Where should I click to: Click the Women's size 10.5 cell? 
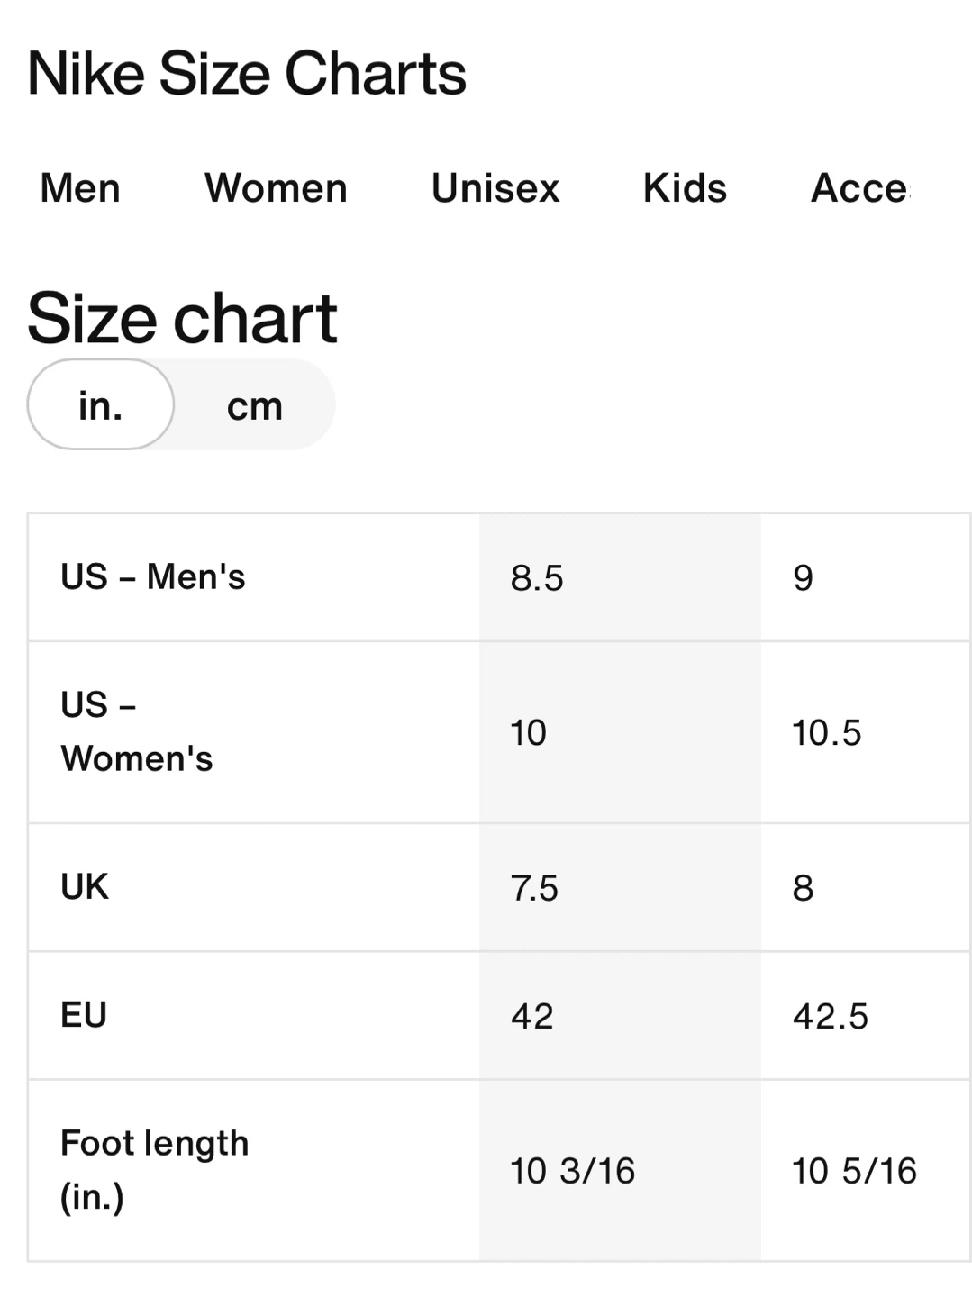(x=827, y=732)
